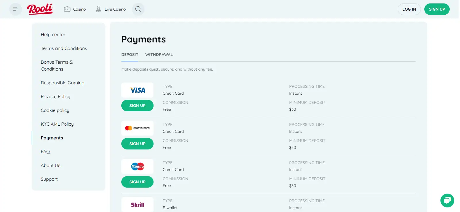460x212 pixels.
Task: Open the search magnifier icon
Action: tap(138, 9)
